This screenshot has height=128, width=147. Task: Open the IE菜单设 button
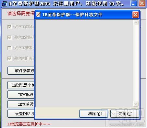coord(21,104)
